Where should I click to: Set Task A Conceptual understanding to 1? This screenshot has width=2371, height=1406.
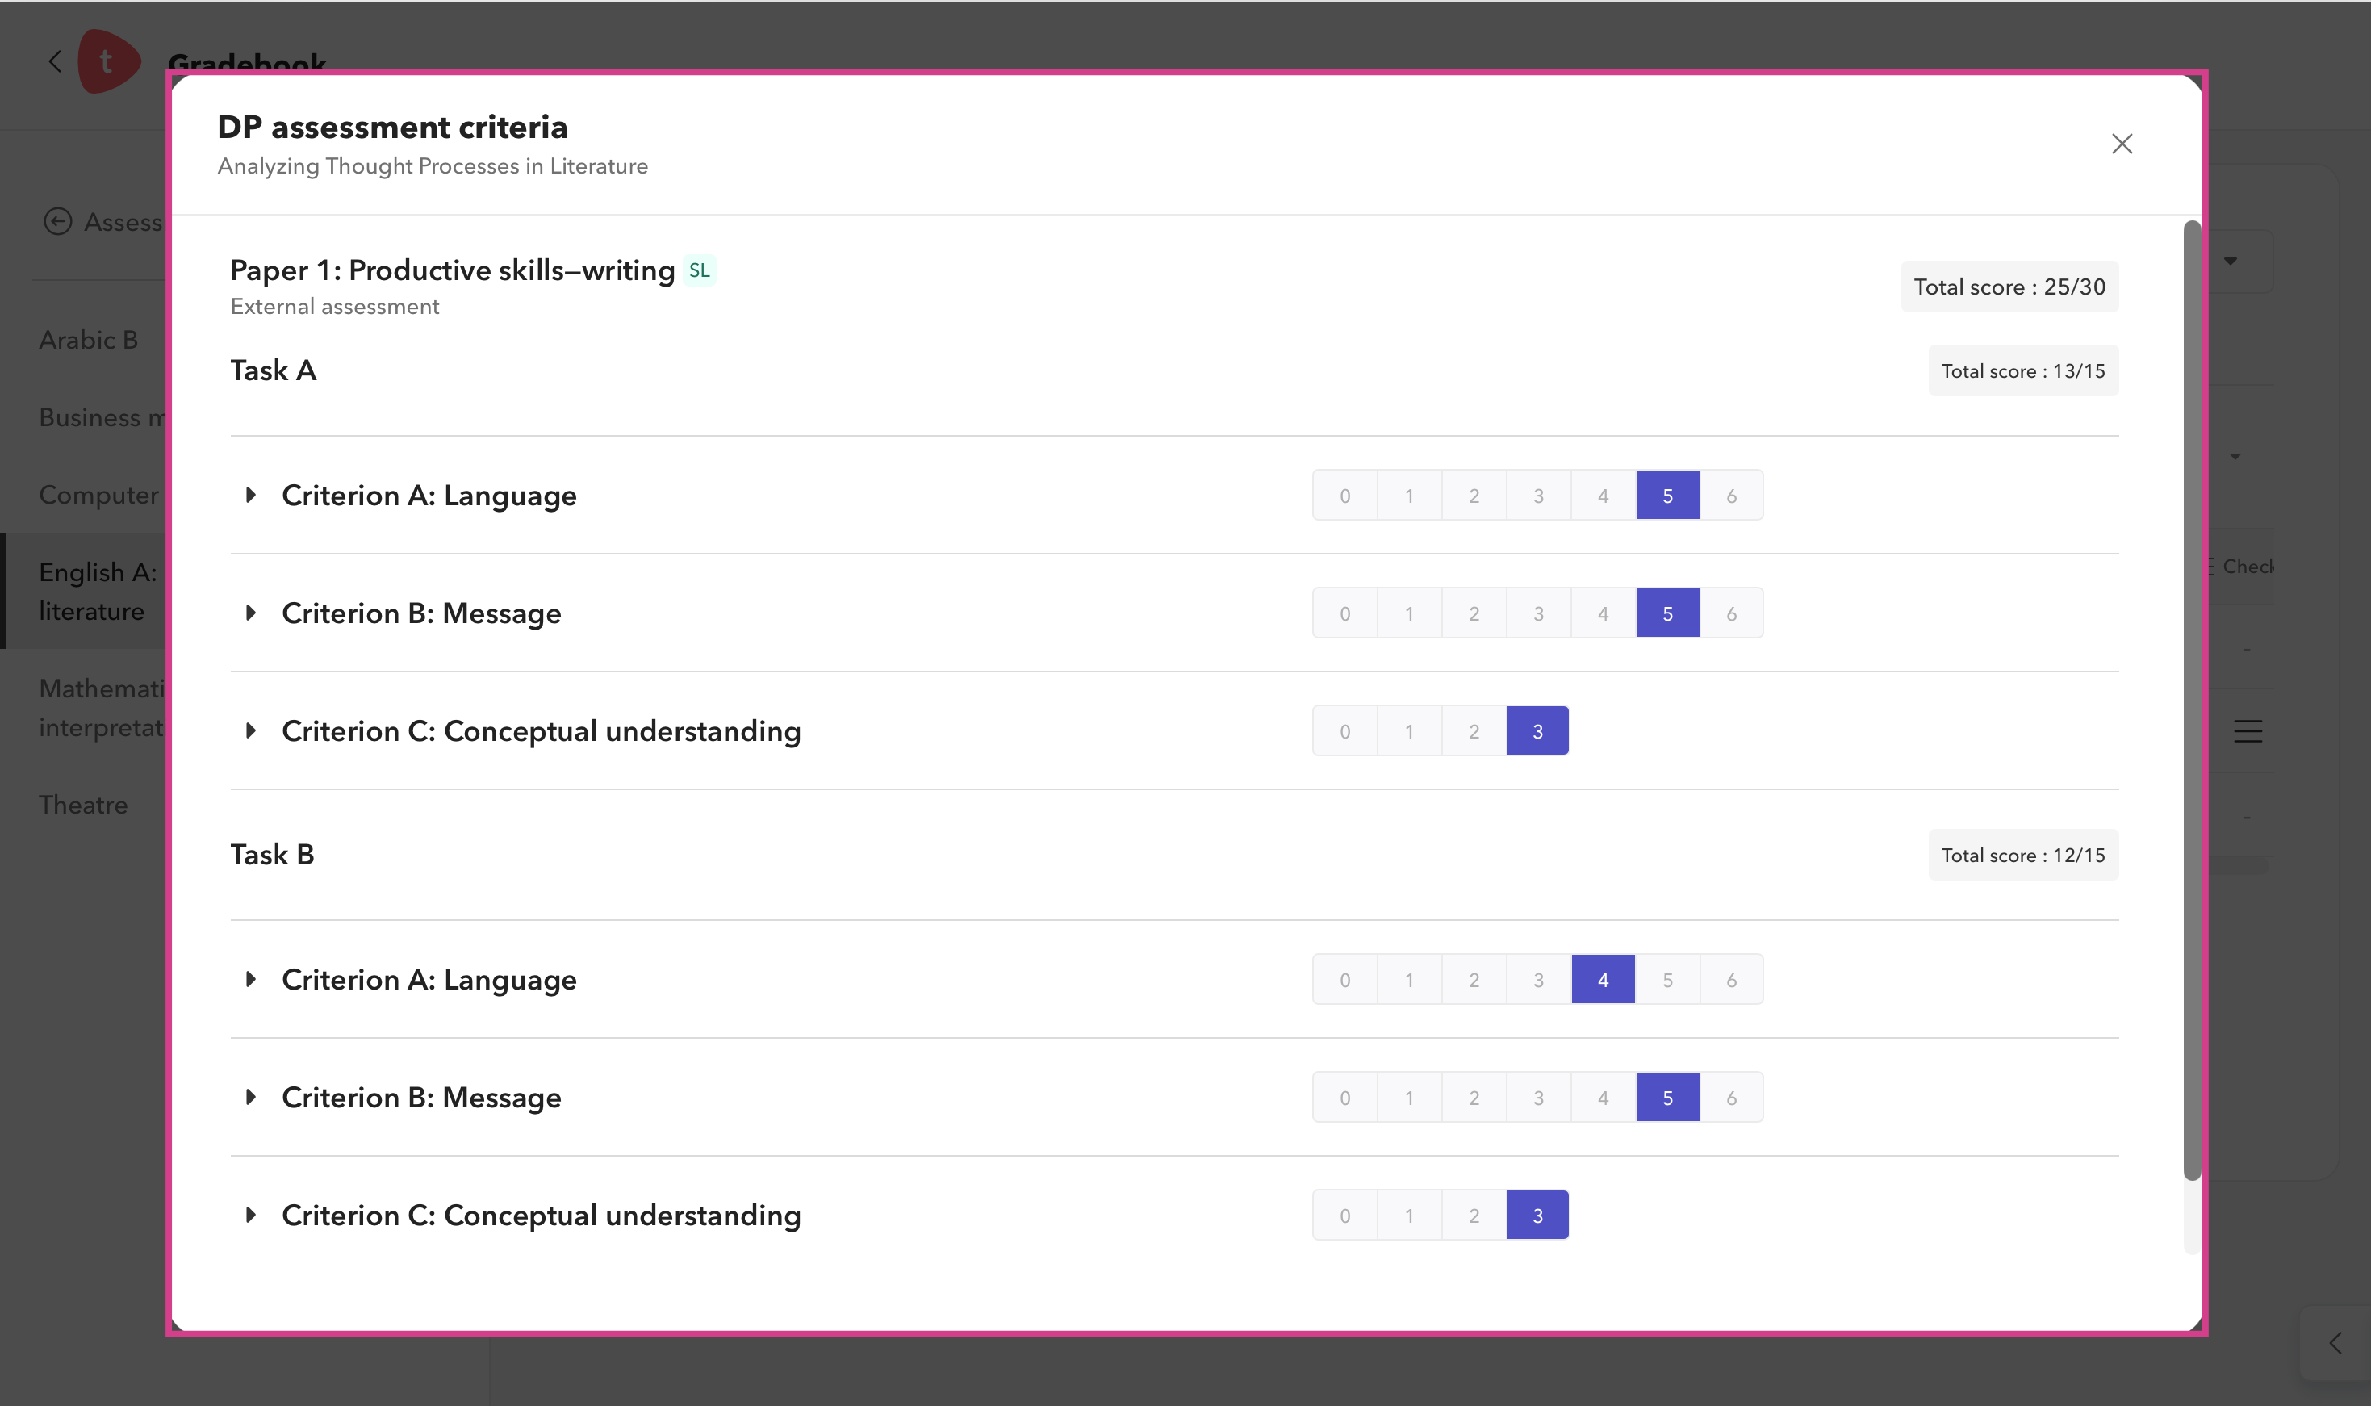(x=1410, y=731)
